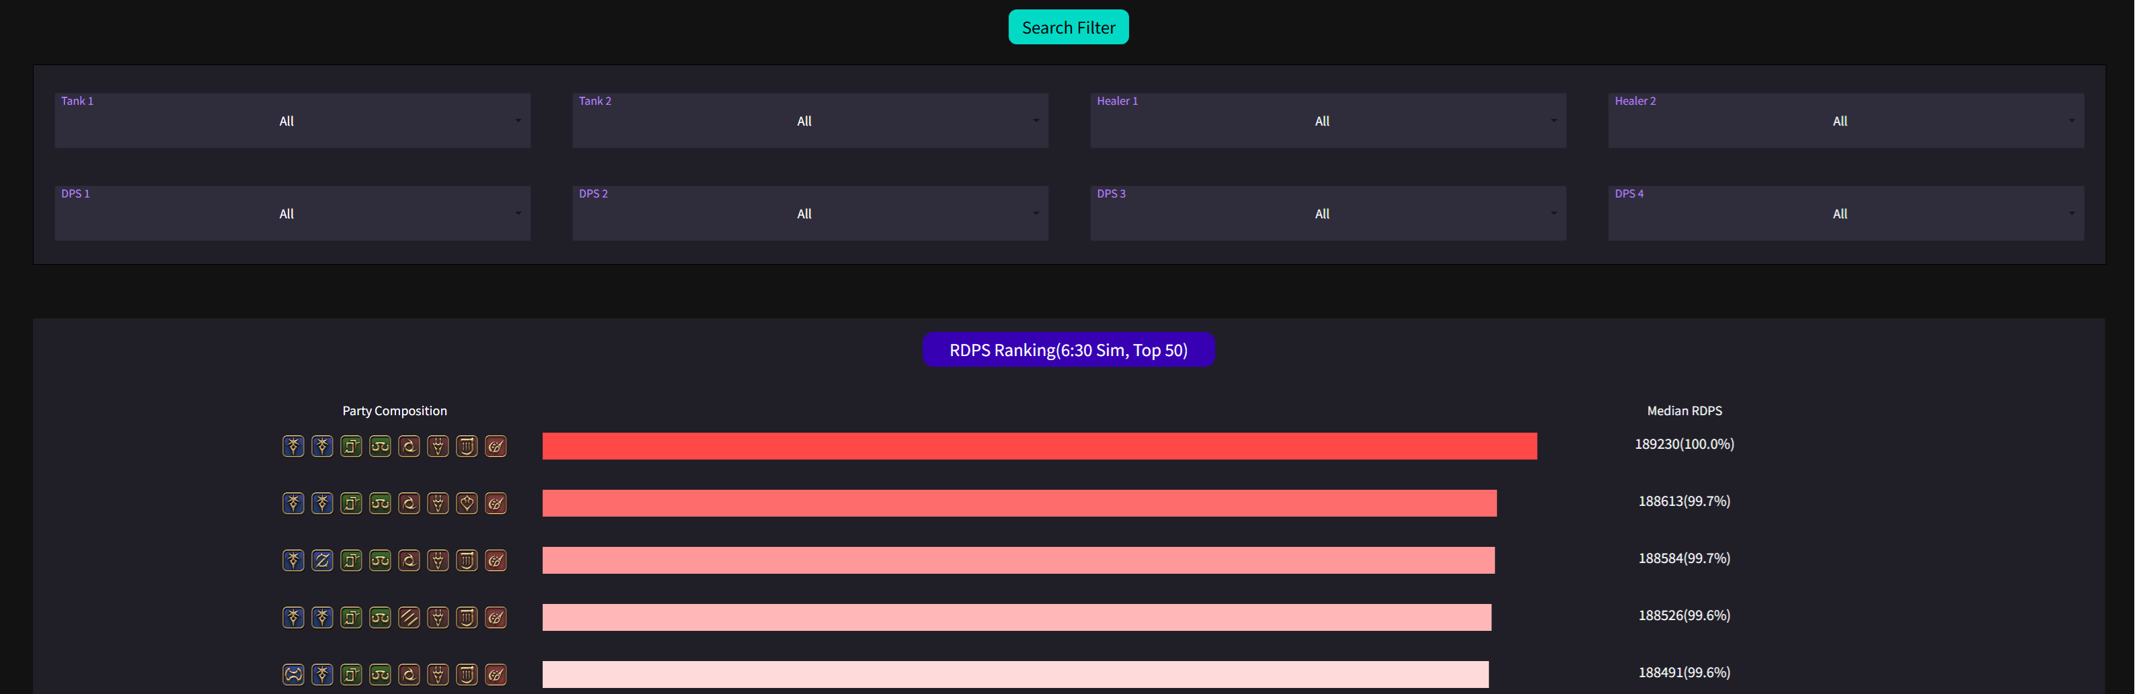Image resolution: width=2137 pixels, height=694 pixels.
Task: Click Warrior axe icon in 188491 row
Action: point(293,675)
